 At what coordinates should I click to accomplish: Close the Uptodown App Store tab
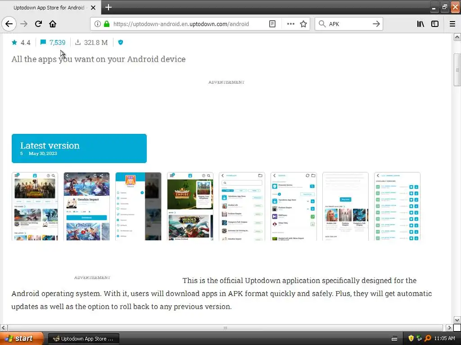(x=93, y=8)
